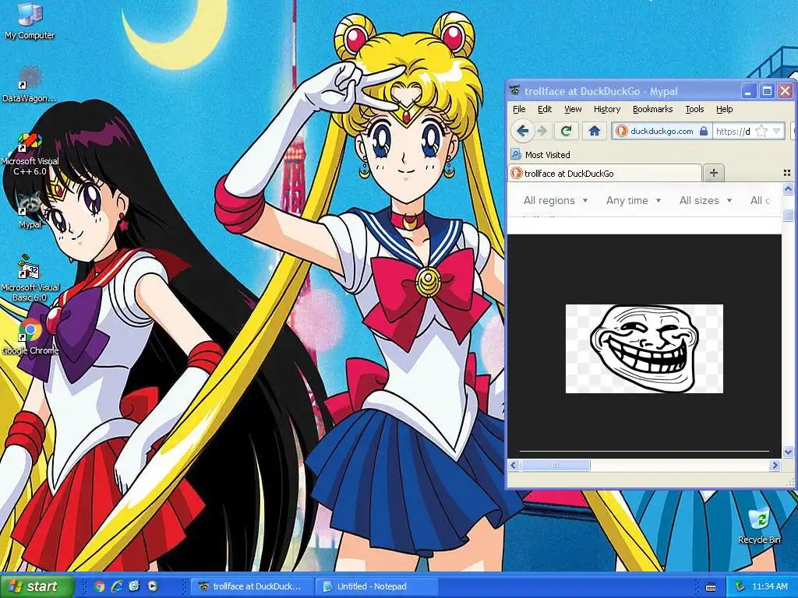This screenshot has height=598, width=798.
Task: Click the 11:34 AM taskbar clock
Action: 769,586
